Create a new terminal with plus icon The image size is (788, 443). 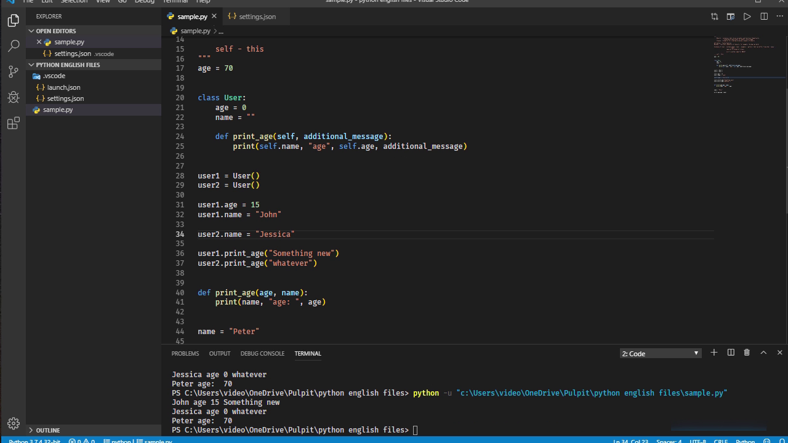[714, 353]
